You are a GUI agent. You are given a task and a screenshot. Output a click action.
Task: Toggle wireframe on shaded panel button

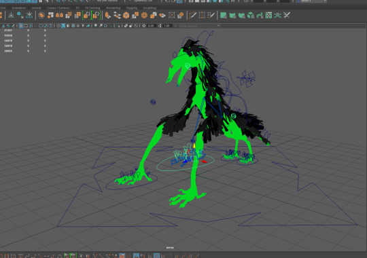pyautogui.click(x=73, y=26)
